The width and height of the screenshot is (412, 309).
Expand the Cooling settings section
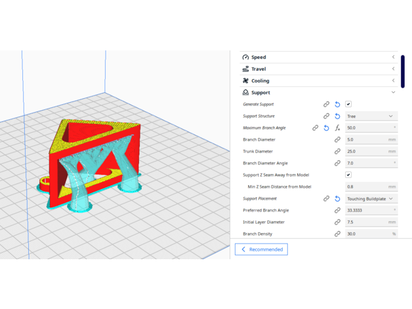(318, 81)
